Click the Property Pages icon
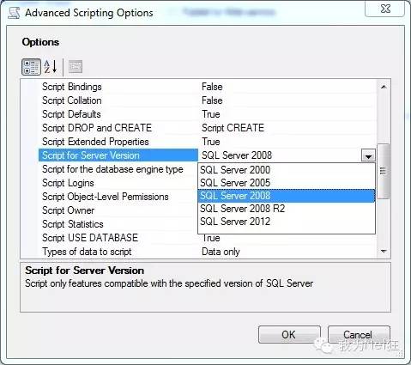 (76, 67)
